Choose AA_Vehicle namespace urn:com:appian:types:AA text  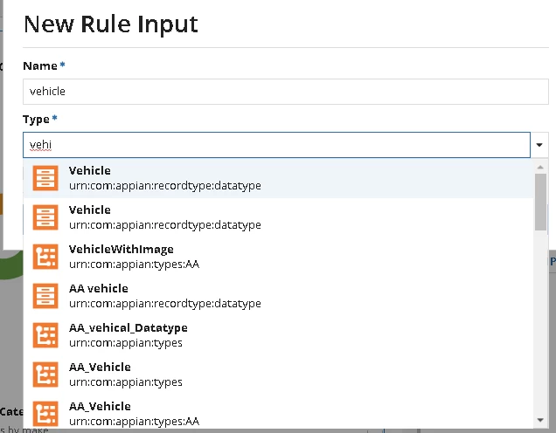coord(134,422)
